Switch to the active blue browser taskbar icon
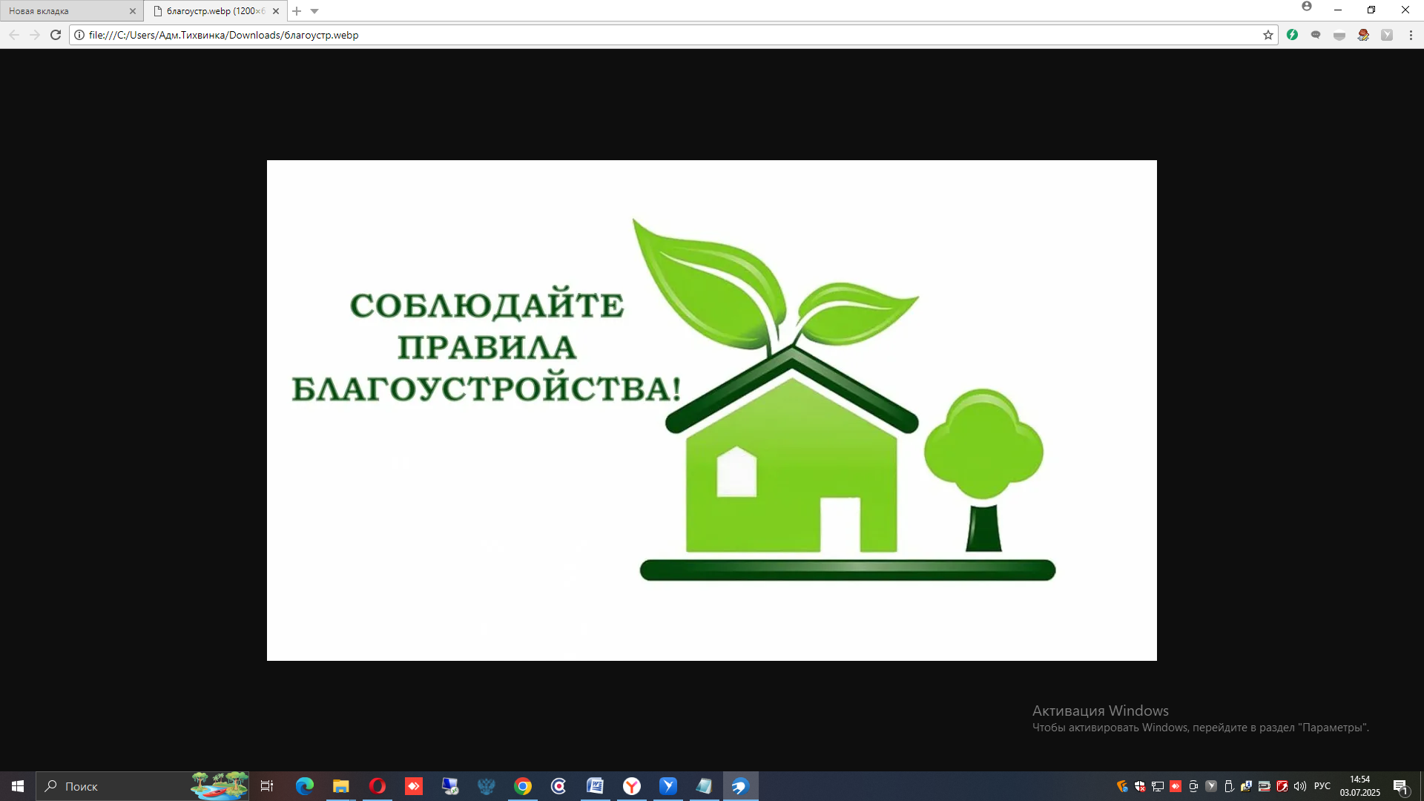This screenshot has height=801, width=1424. point(741,786)
